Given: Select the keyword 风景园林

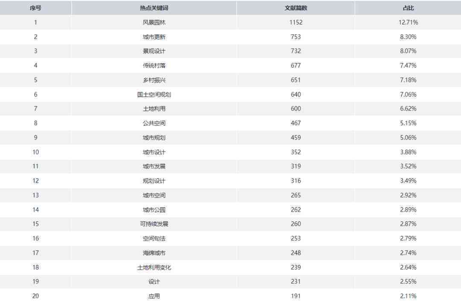Looking at the screenshot, I should tap(154, 22).
